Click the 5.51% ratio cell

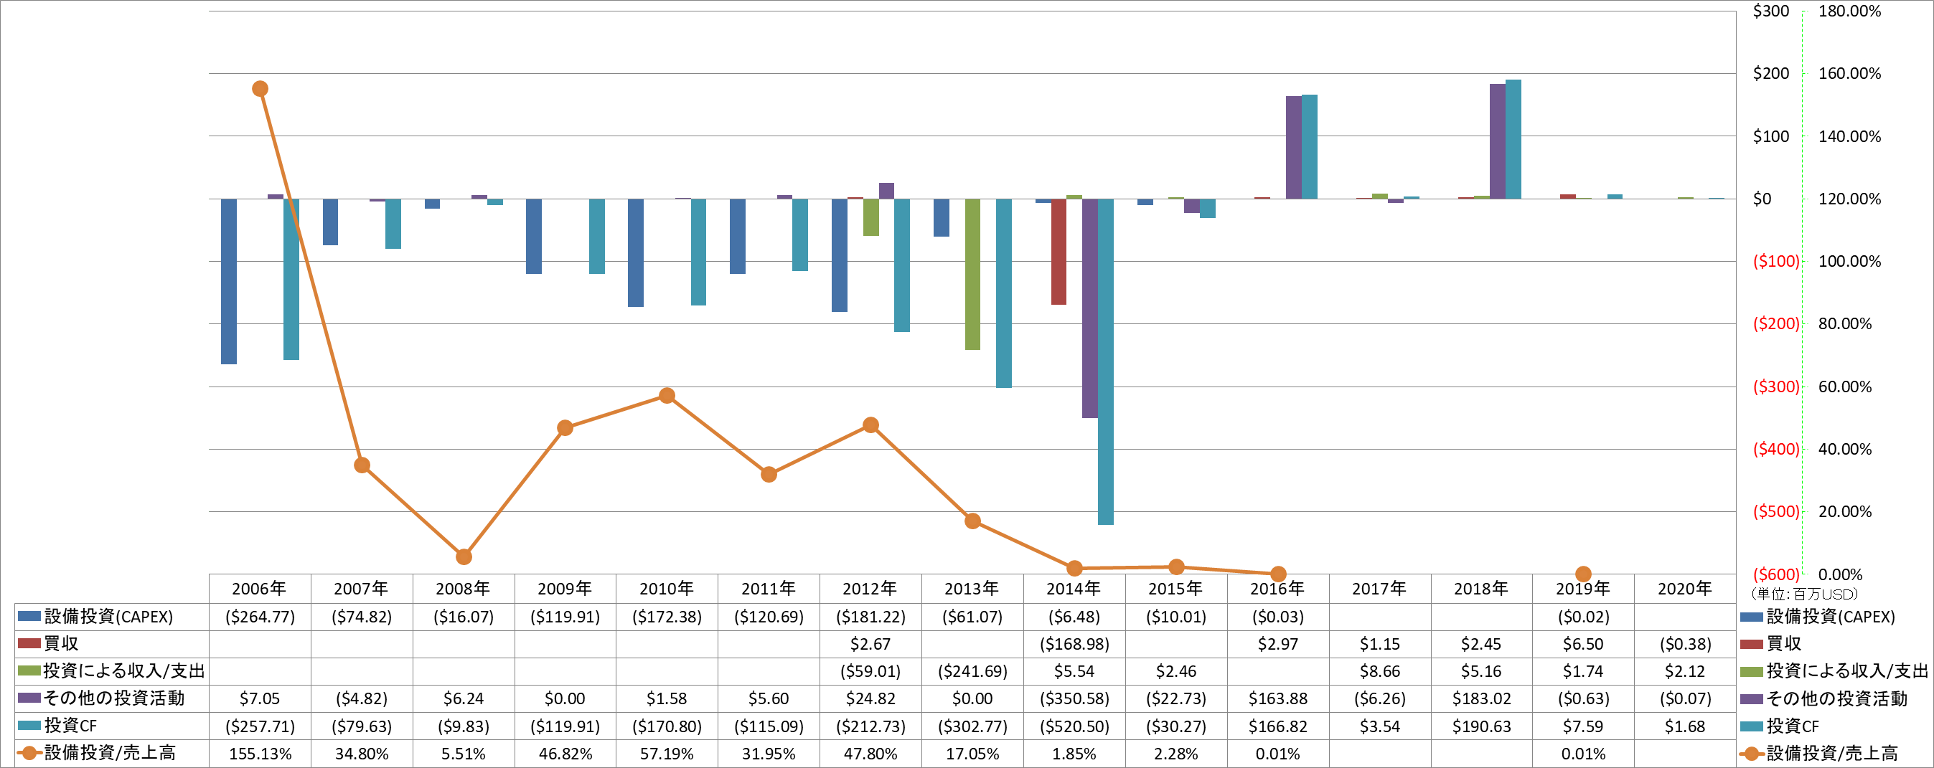click(x=464, y=754)
